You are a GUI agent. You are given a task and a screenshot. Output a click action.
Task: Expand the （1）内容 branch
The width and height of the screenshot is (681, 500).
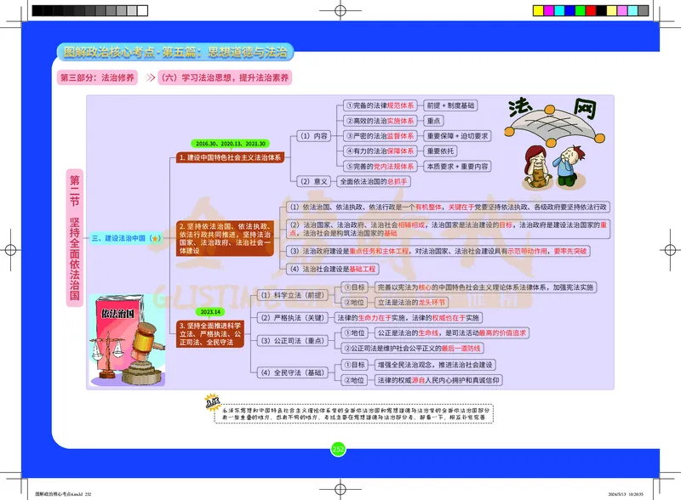[x=313, y=136]
